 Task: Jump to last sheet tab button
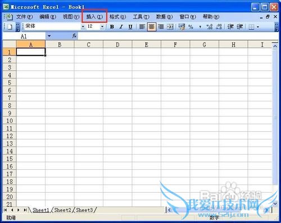25,210
